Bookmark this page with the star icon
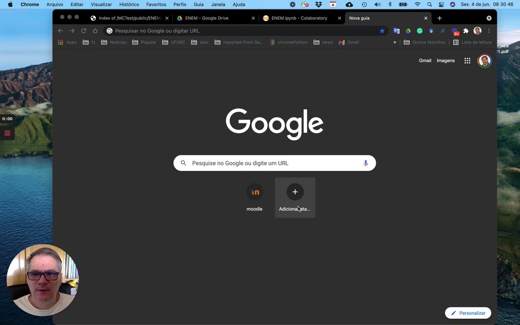 click(382, 31)
